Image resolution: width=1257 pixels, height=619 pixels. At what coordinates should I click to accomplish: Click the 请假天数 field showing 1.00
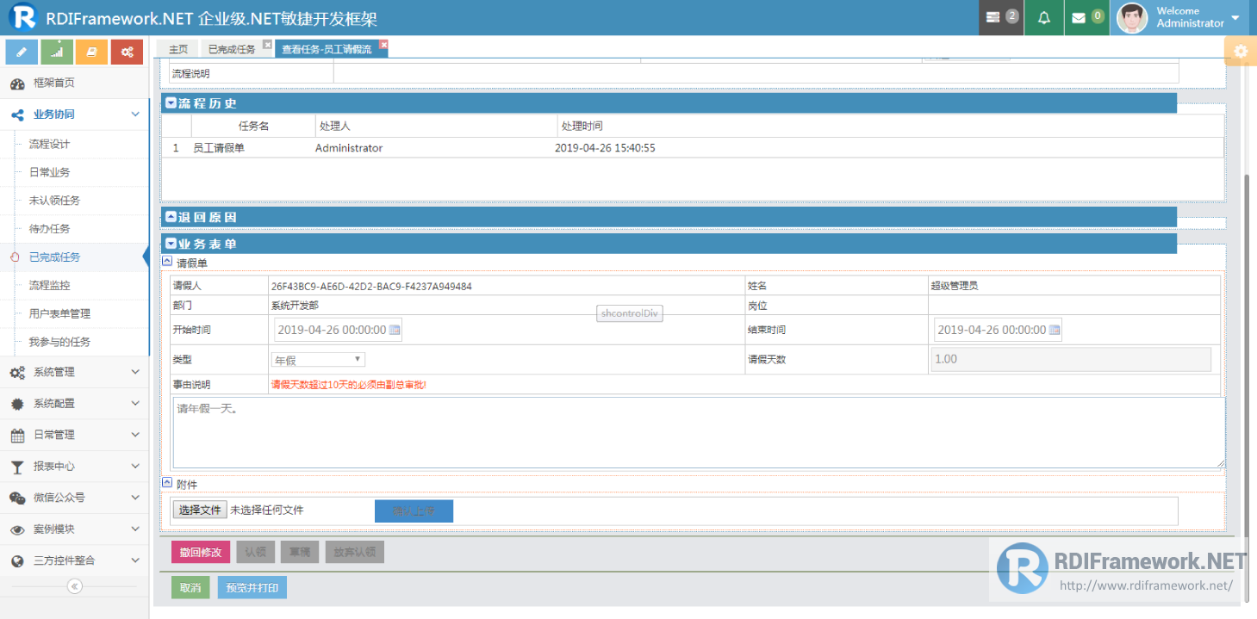click(x=1071, y=360)
